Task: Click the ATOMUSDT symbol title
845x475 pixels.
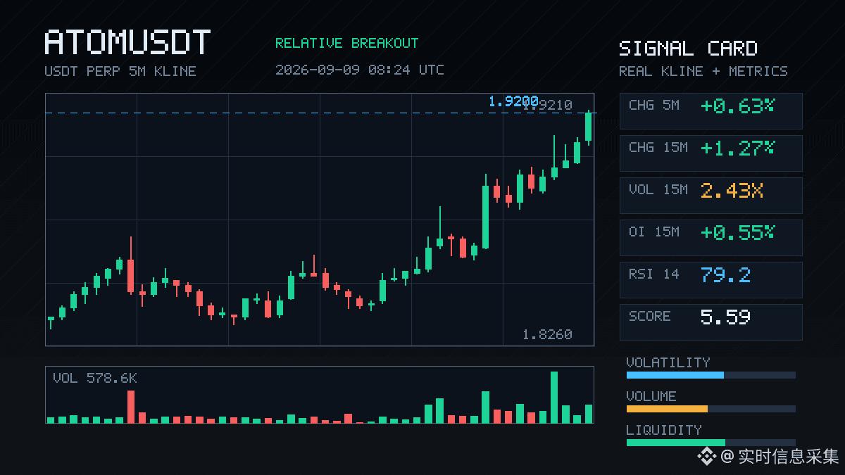Action: coord(127,43)
